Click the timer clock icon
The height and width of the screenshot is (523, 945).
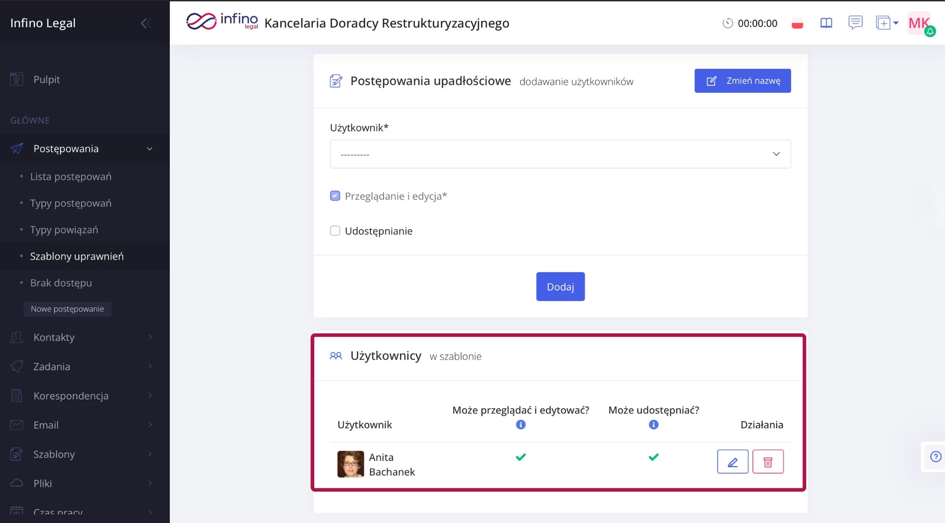tap(728, 23)
